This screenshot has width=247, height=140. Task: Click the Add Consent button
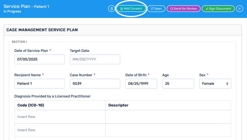pyautogui.click(x=131, y=9)
